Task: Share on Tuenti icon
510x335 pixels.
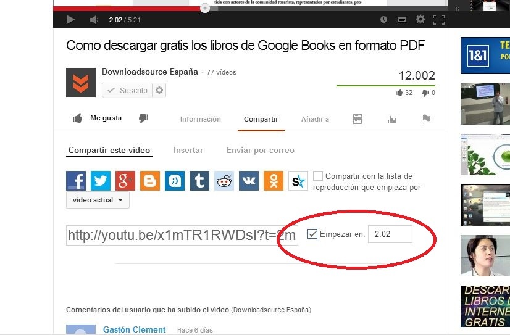Action: pyautogui.click(x=175, y=181)
